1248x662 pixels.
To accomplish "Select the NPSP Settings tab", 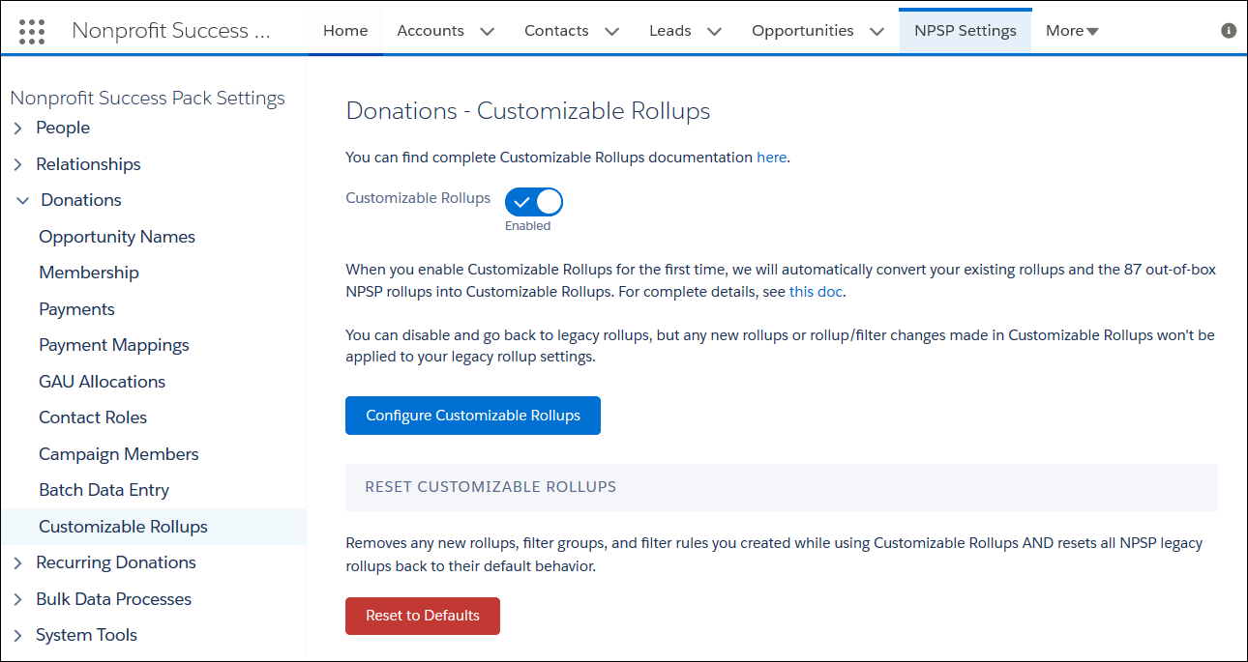I will [x=966, y=31].
